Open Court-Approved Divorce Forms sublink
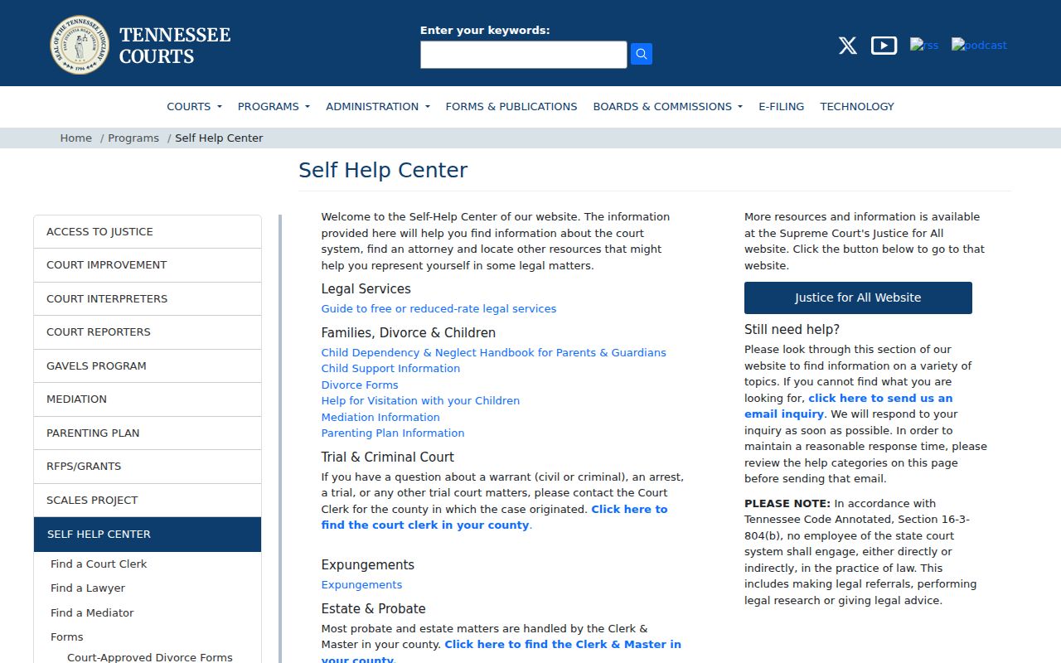The height and width of the screenshot is (663, 1061). click(150, 657)
